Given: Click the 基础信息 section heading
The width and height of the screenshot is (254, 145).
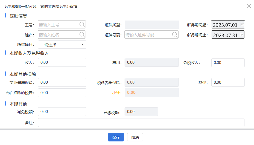Looking at the screenshot, I should point(18,16).
